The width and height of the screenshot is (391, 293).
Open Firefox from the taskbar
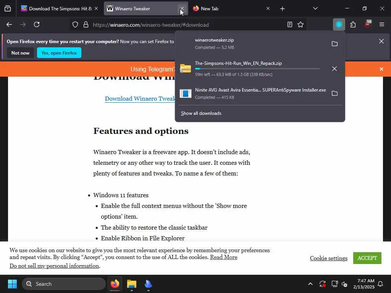(115, 284)
